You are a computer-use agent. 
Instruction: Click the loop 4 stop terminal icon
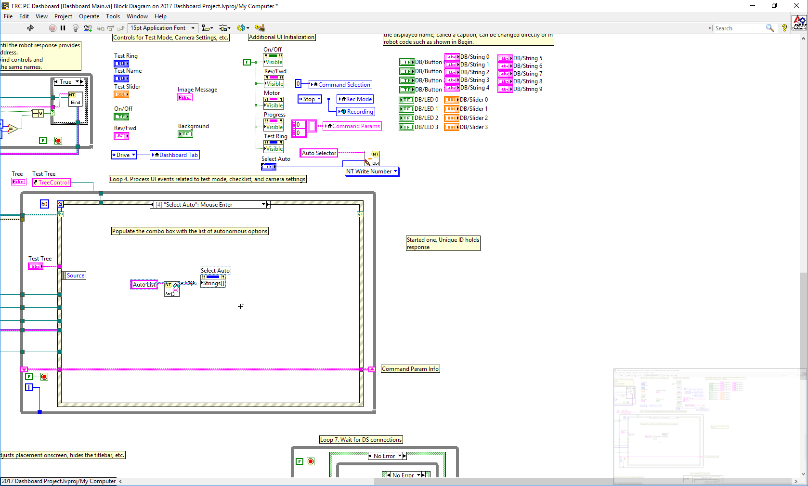pos(44,377)
